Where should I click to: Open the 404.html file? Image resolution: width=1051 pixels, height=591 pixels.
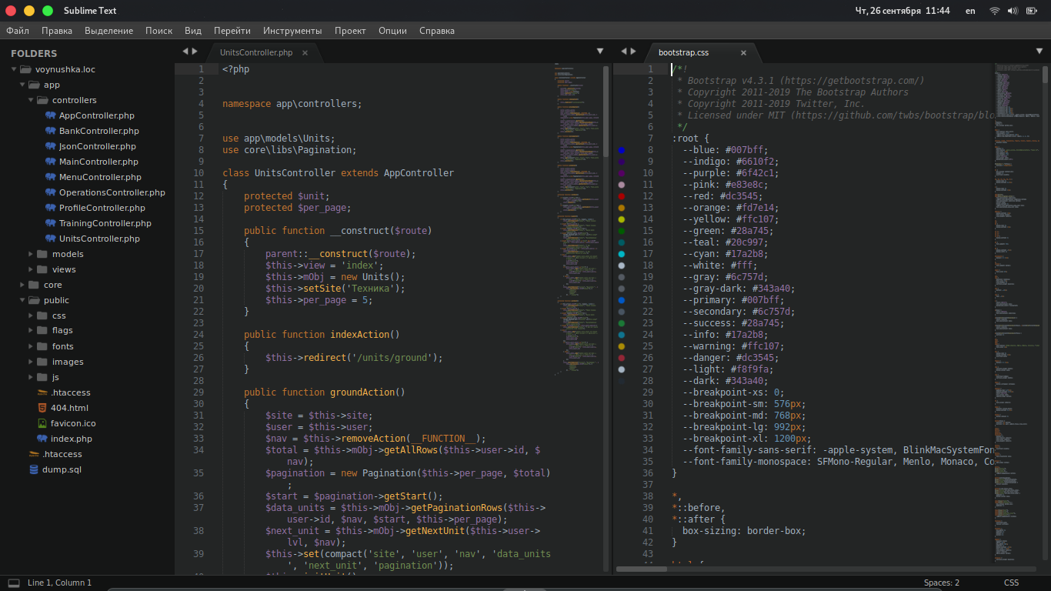[x=68, y=408]
